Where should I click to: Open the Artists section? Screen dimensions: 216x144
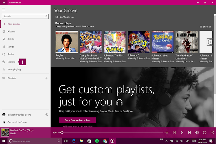point(25,39)
